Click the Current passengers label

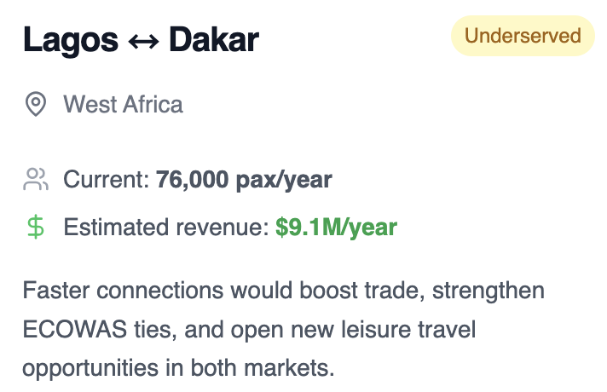[107, 180]
